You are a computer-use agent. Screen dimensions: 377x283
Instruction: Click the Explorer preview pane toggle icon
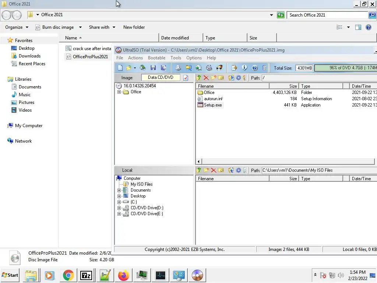(x=358, y=27)
